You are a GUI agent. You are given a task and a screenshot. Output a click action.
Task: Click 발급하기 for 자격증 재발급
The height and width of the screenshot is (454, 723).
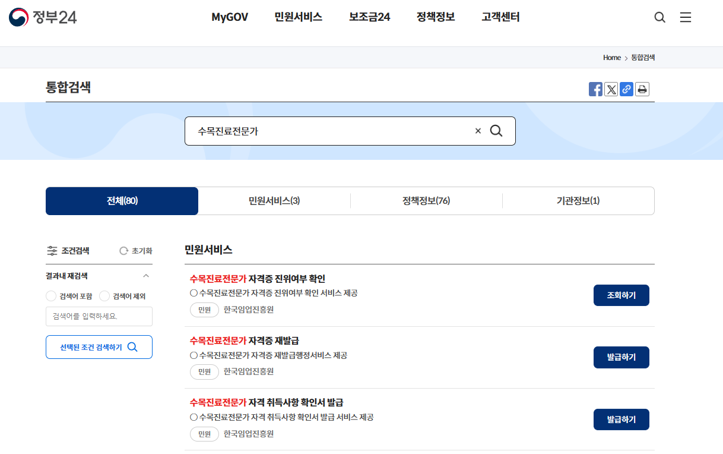point(621,357)
